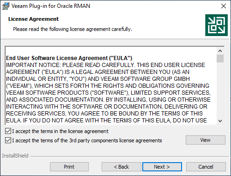Click the InstallShield label
The height and width of the screenshot is (176, 231).
pyautogui.click(x=15, y=156)
